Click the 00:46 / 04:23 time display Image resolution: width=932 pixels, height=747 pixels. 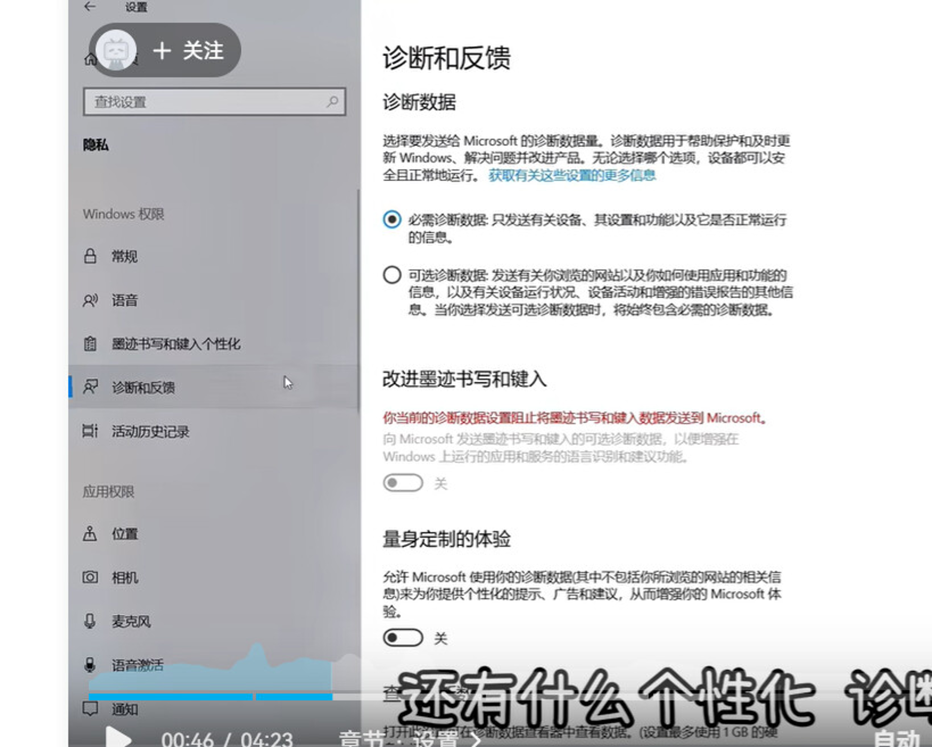(227, 739)
